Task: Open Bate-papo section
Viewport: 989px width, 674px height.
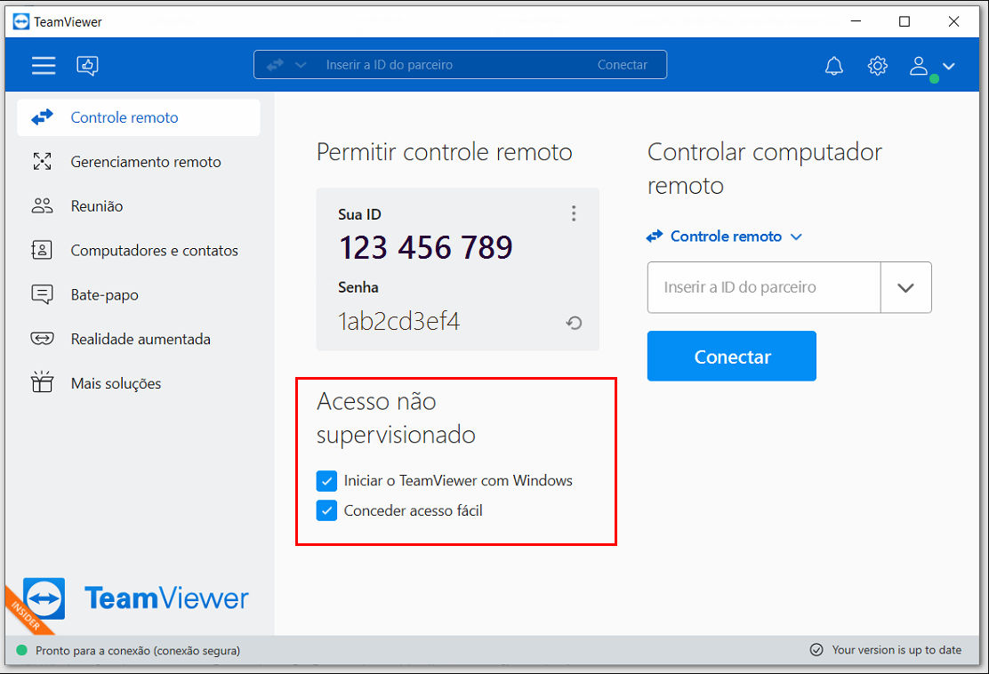Action: pyautogui.click(x=139, y=294)
